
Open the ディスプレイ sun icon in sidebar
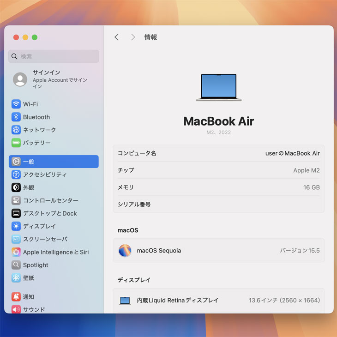coord(16,226)
